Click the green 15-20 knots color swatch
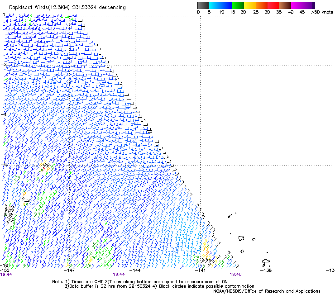This screenshot has height=294, width=335. coord(238,5)
